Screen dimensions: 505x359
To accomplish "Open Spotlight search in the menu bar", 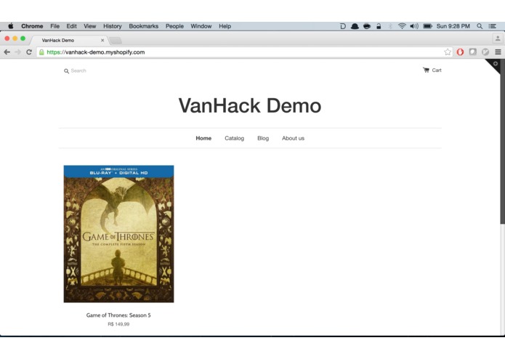I will (x=480, y=26).
